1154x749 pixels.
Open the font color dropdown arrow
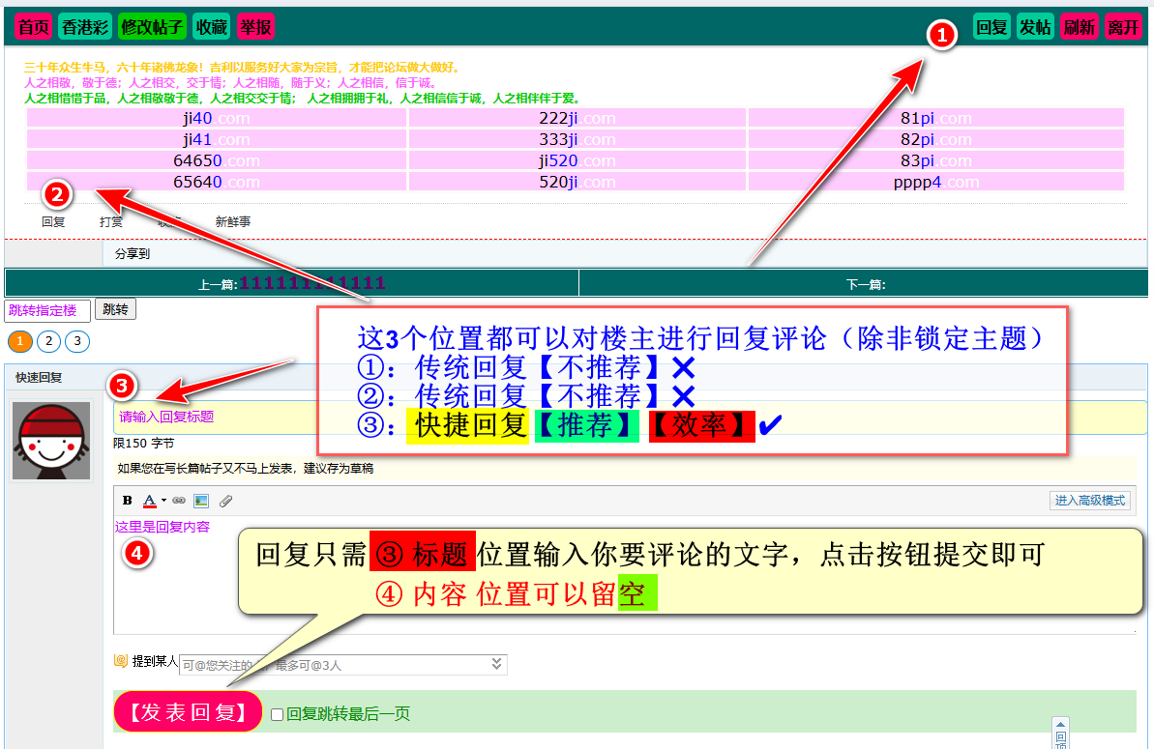[x=163, y=501]
